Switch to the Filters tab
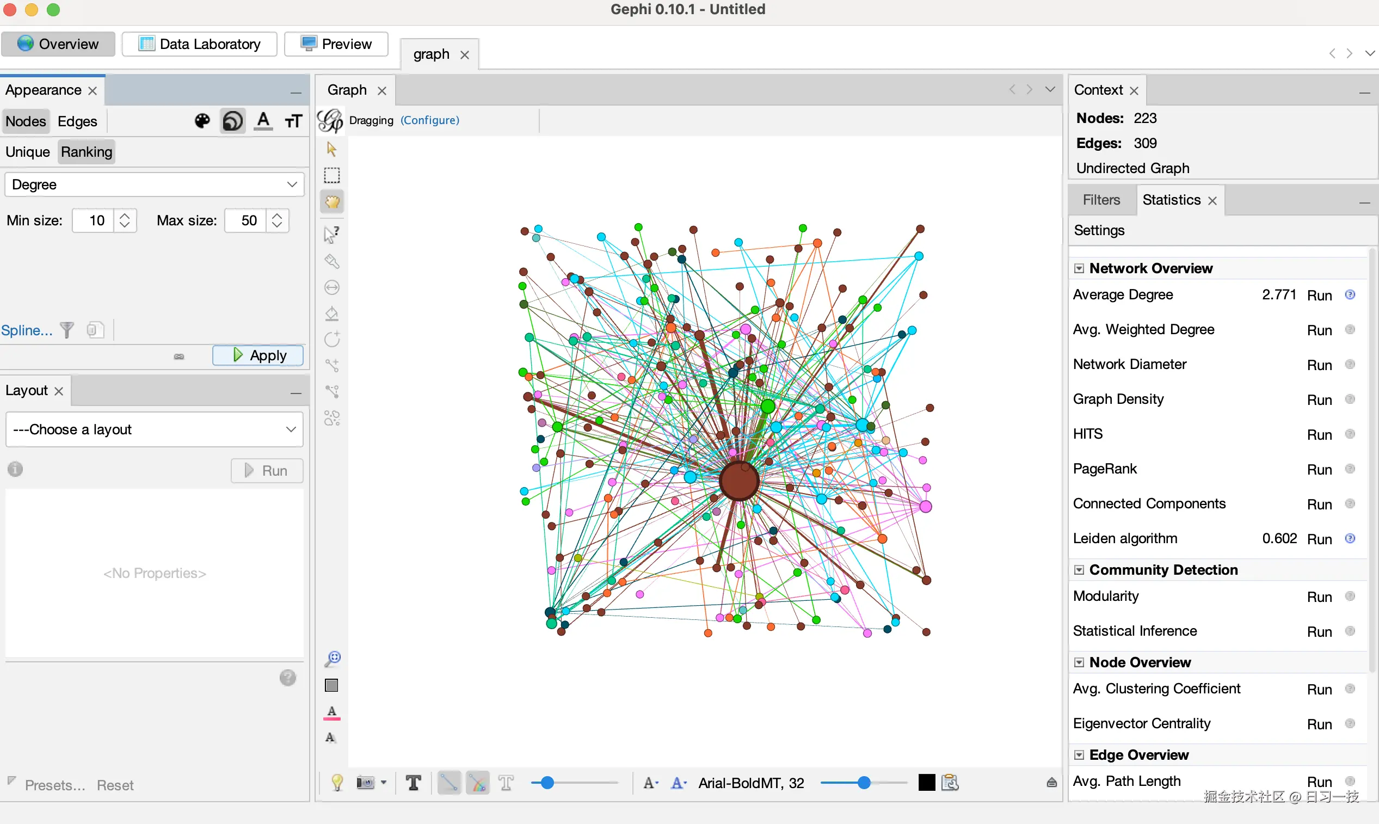Screen dimensions: 1379x824 coord(1101,200)
